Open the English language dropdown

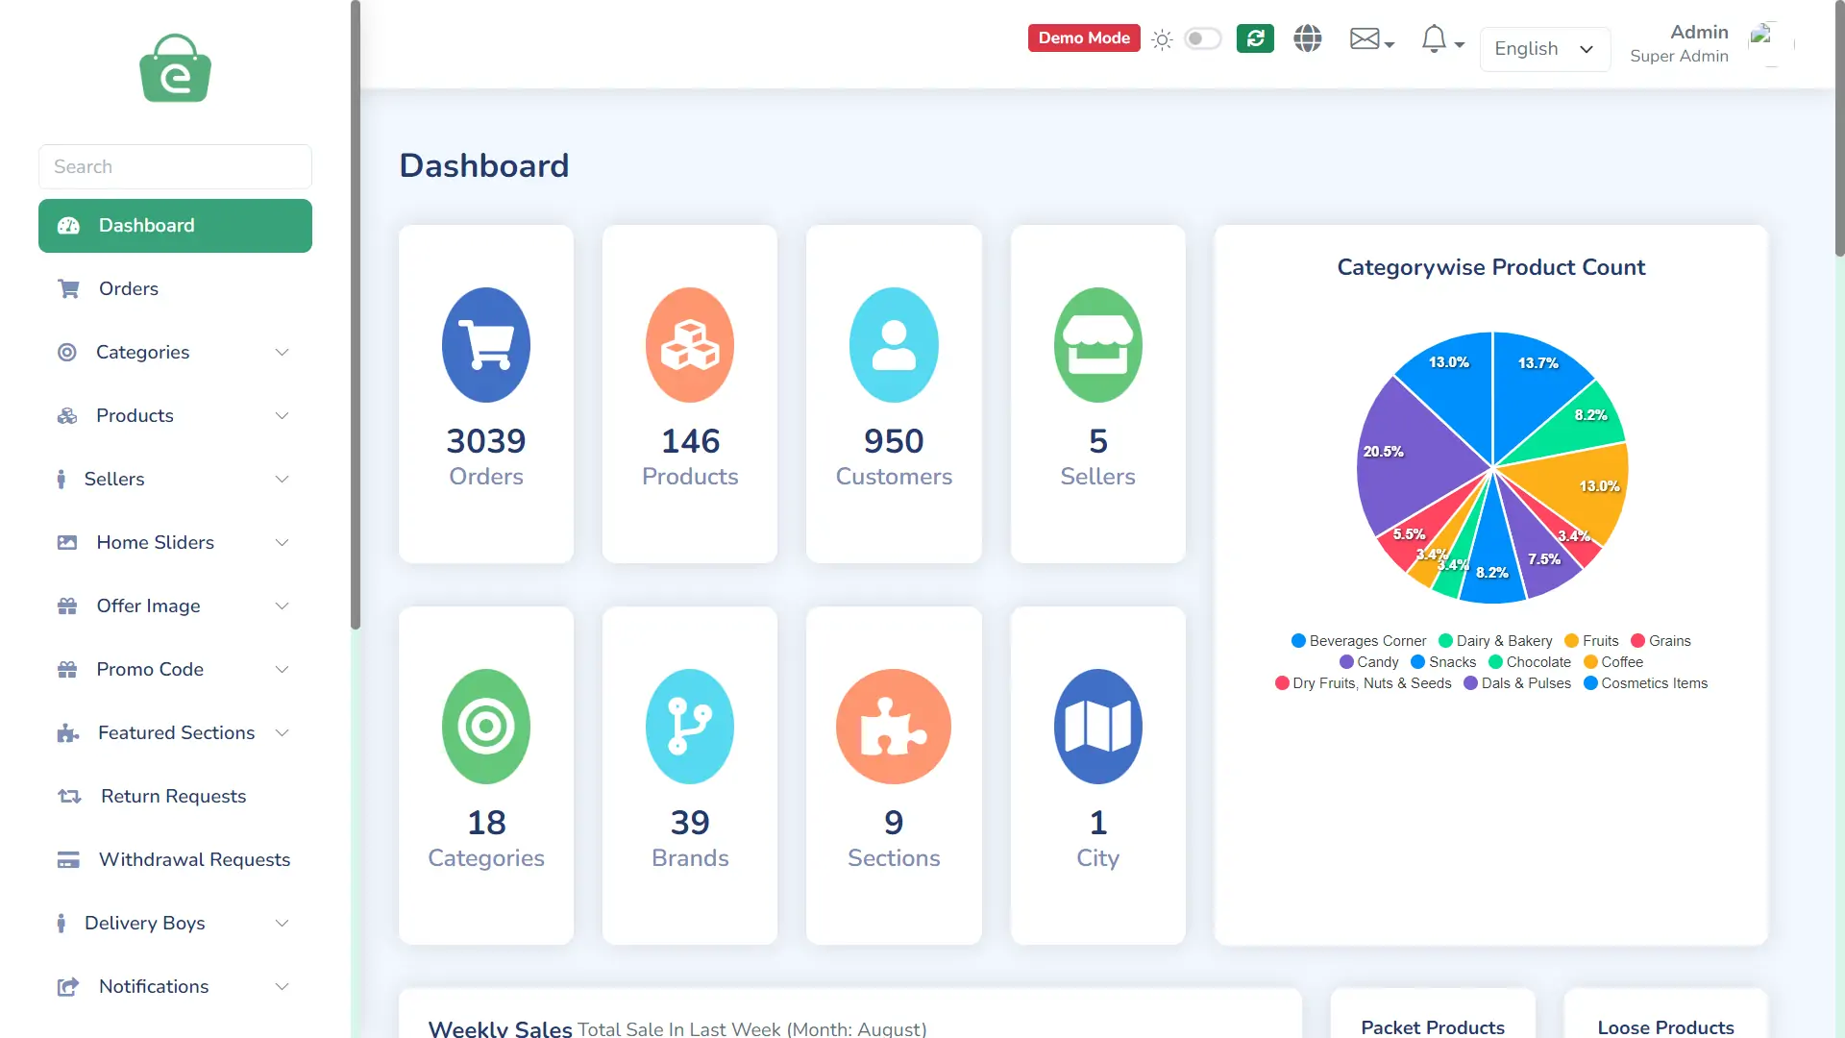point(1544,49)
